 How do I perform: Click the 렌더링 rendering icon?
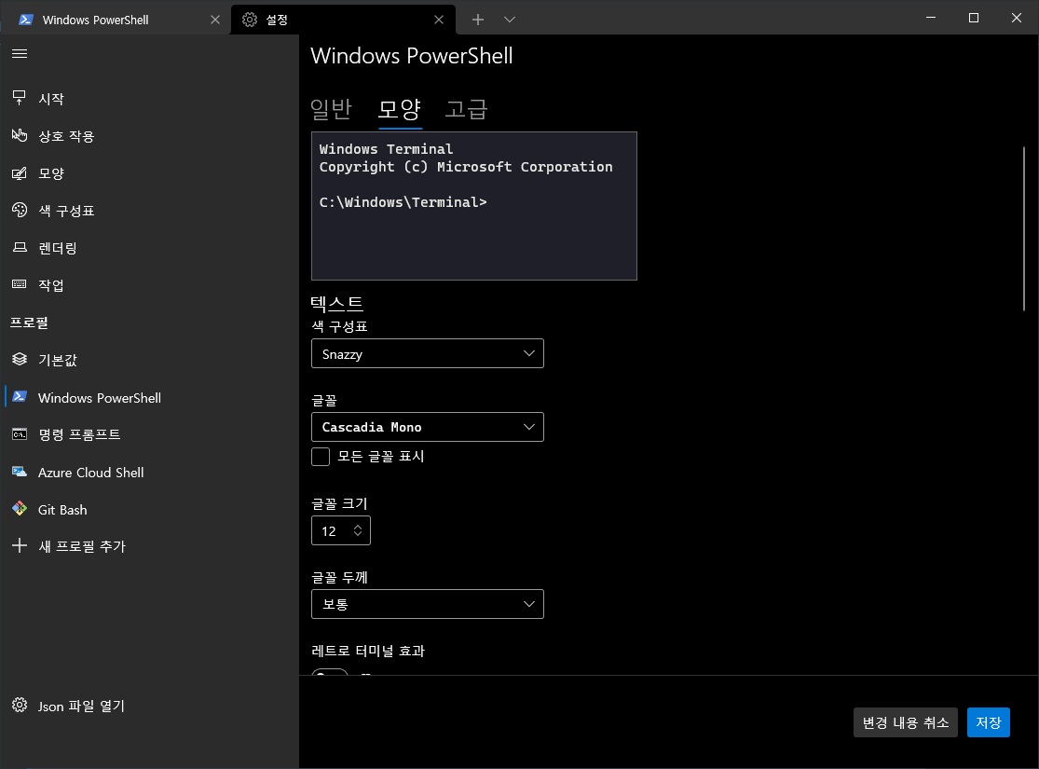[x=20, y=247]
